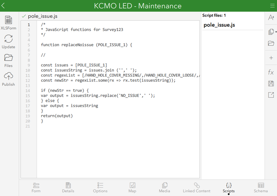Switch to the Details tab
This screenshot has width=277, height=196.
(x=68, y=188)
